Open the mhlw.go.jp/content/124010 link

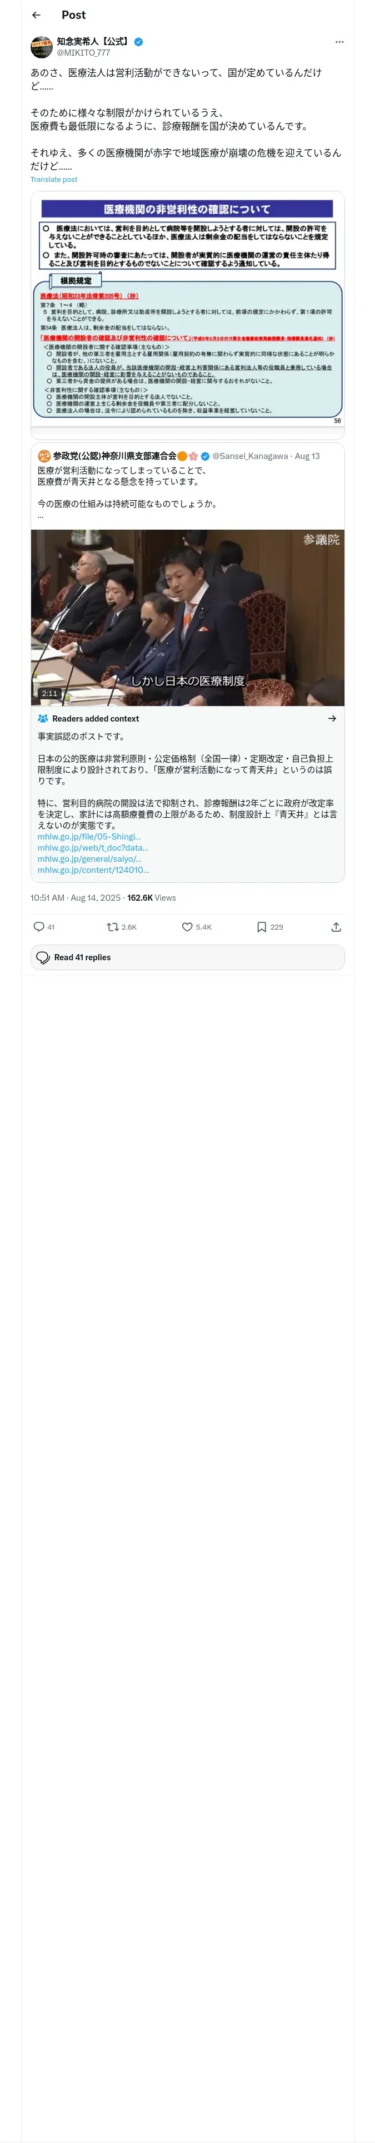tap(93, 870)
